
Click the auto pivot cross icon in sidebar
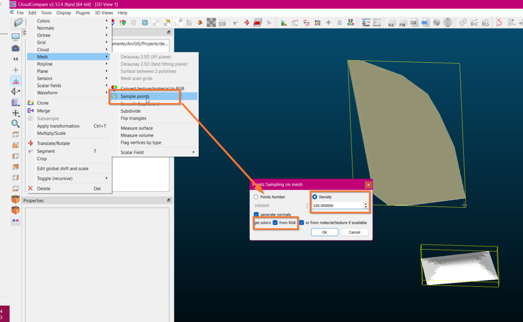click(16, 81)
